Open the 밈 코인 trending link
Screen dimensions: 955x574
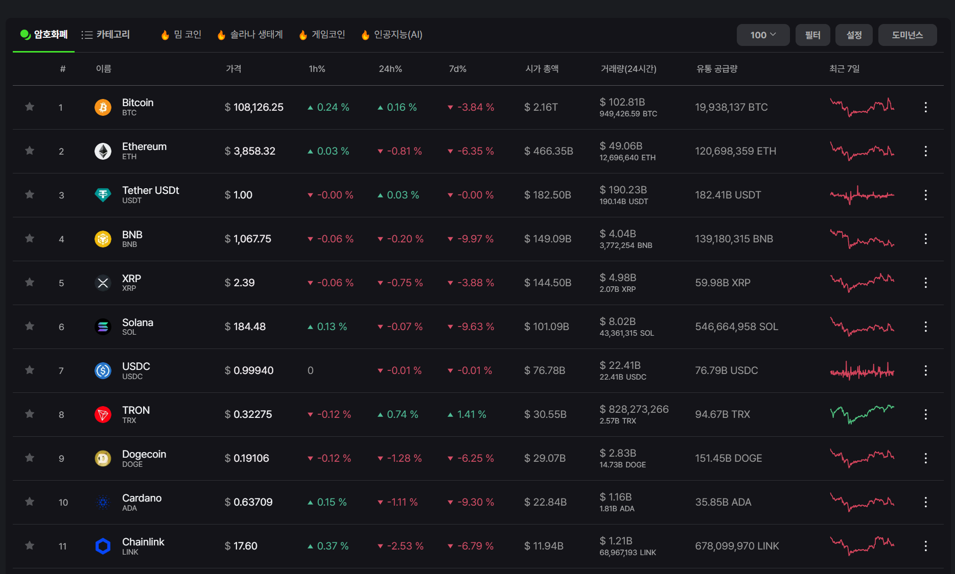pyautogui.click(x=181, y=35)
